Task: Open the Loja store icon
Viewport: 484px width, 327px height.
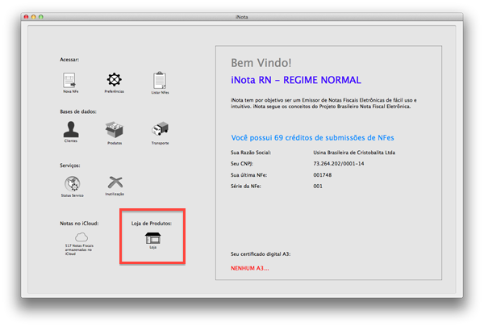Action: pos(152,239)
